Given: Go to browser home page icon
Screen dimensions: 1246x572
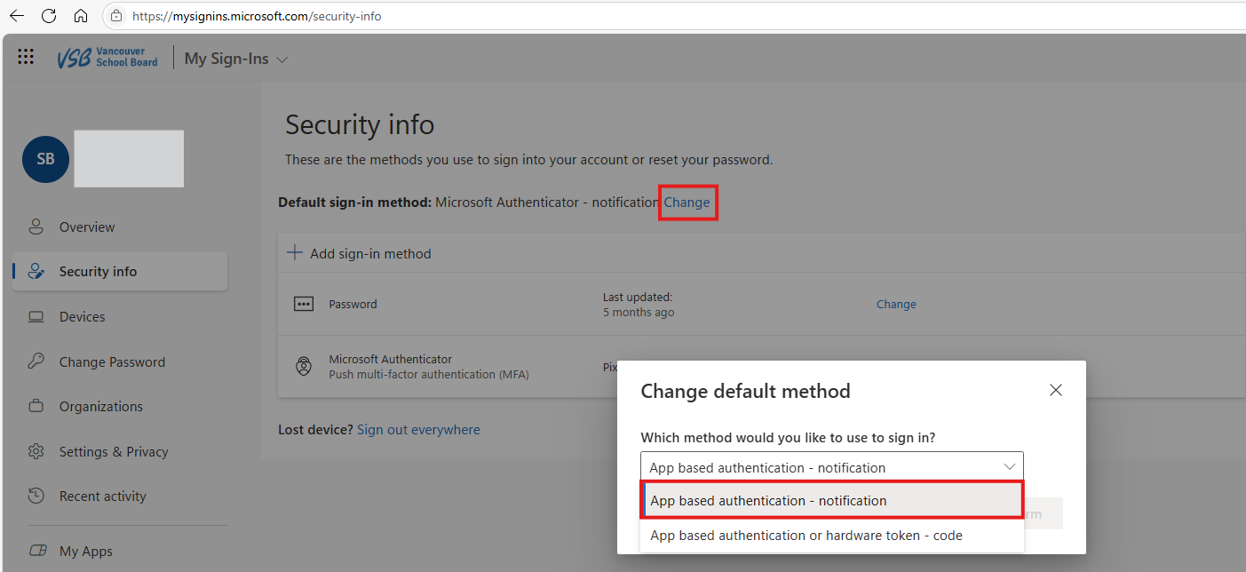Looking at the screenshot, I should click(81, 16).
